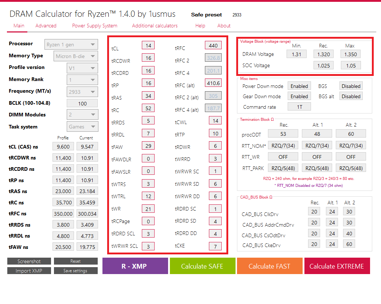
Task: Click the Screenshot button
Action: [x=29, y=261]
